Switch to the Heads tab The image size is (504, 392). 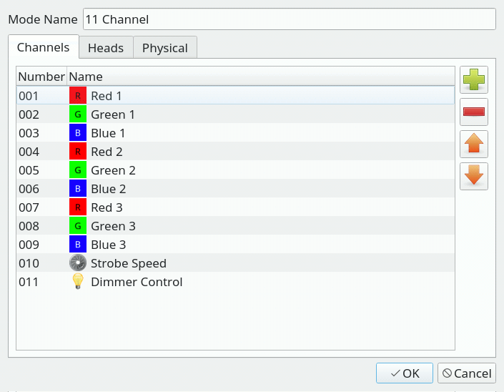click(x=106, y=48)
